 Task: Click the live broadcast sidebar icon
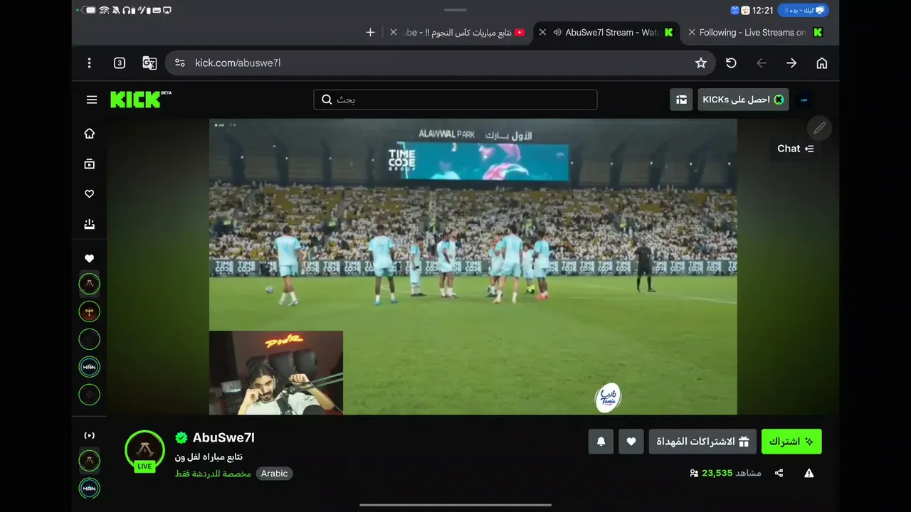point(89,435)
